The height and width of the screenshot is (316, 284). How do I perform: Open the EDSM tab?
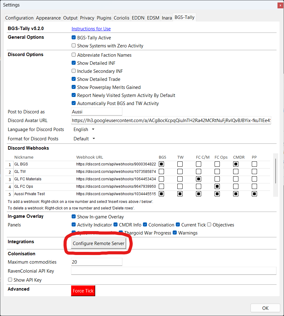153,18
